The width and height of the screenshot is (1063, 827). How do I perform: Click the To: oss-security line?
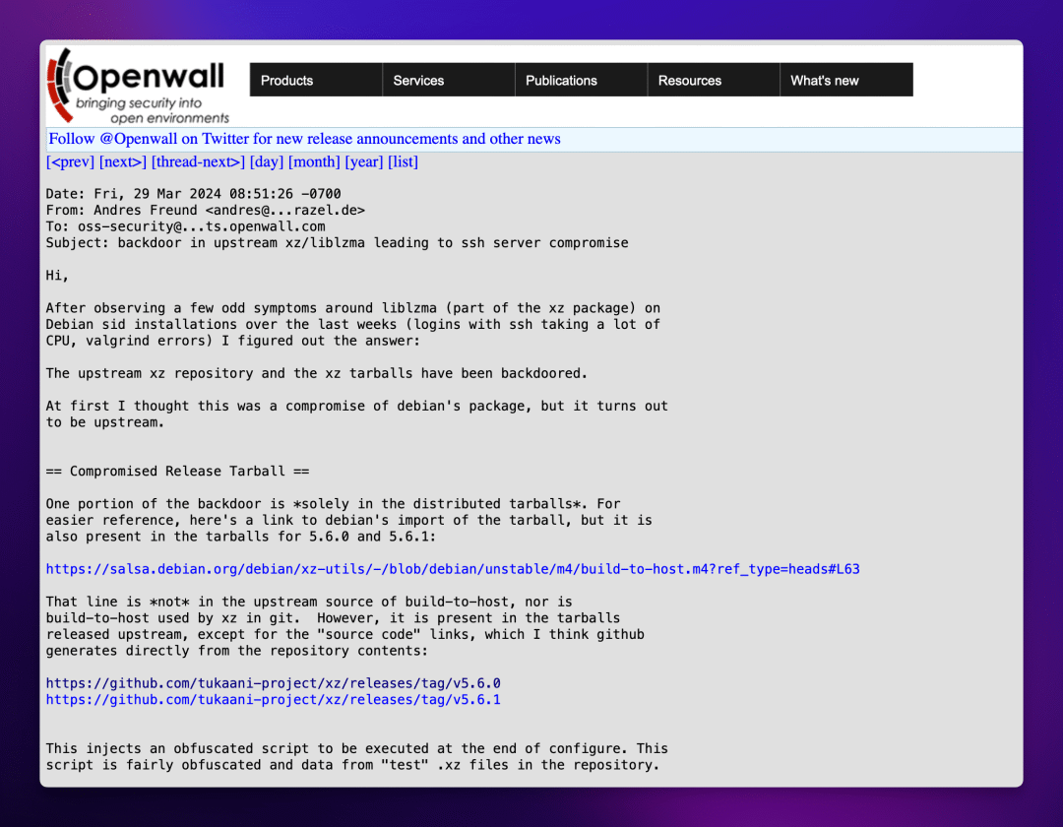(x=186, y=226)
